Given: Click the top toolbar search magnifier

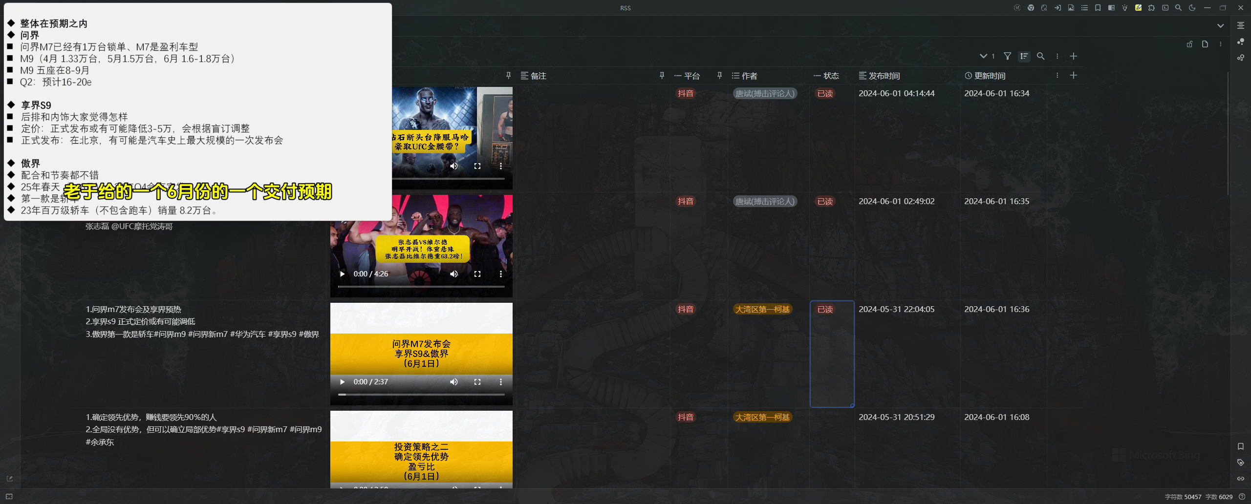Looking at the screenshot, I should click(x=1179, y=8).
